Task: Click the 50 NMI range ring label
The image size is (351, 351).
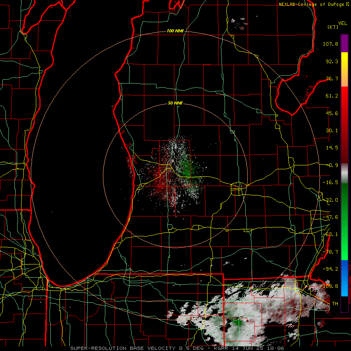Action: tap(175, 103)
